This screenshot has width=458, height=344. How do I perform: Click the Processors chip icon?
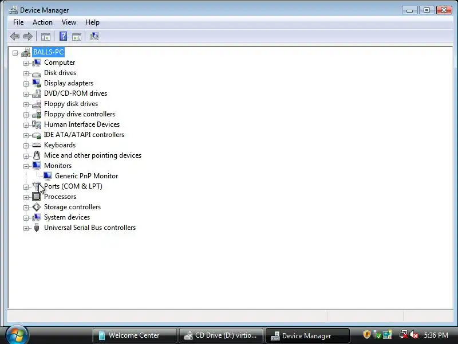[37, 197]
